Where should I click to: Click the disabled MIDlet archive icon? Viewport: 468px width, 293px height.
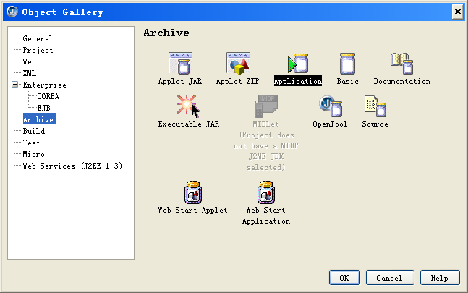pyautogui.click(x=266, y=106)
